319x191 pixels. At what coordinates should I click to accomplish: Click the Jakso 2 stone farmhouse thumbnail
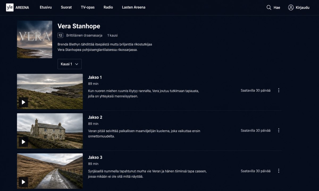[x=50, y=131]
